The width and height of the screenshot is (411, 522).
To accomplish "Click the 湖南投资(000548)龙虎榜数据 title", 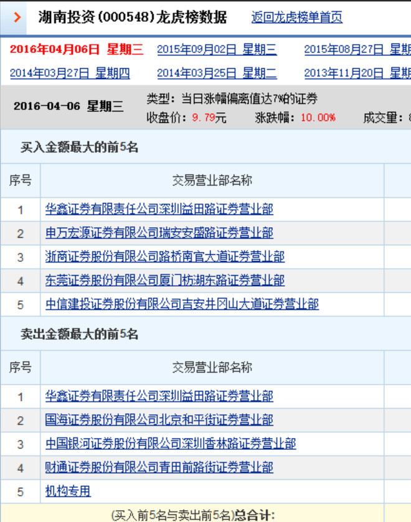I will coord(133,17).
